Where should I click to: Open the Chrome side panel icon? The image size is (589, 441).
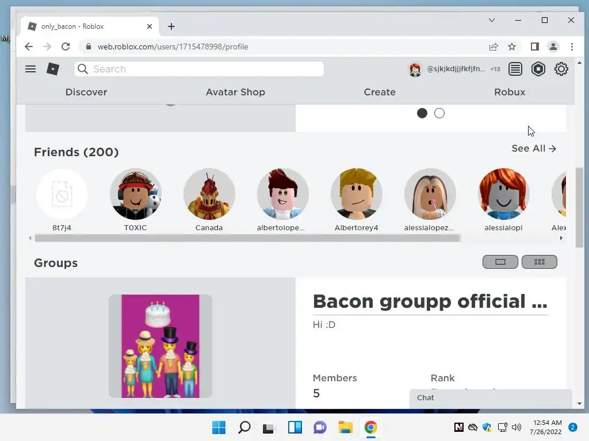point(534,47)
